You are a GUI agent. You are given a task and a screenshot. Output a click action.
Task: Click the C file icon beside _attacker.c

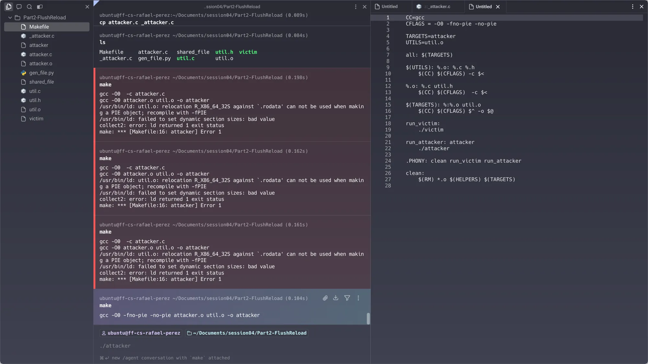[23, 36]
